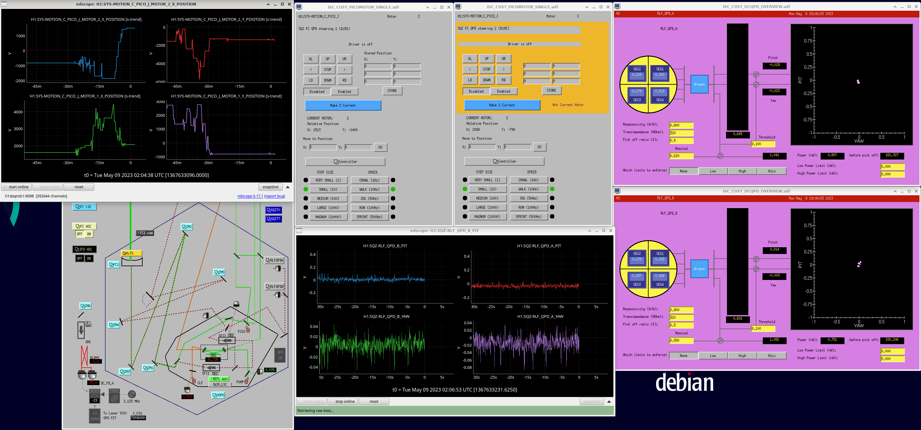
Task: Focus the Motor 1 Move to Position Y field
Action: (517, 147)
